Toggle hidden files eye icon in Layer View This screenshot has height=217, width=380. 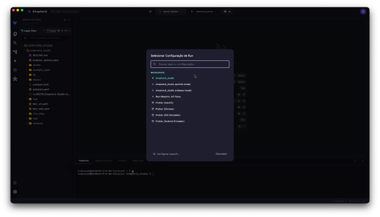coord(58,31)
